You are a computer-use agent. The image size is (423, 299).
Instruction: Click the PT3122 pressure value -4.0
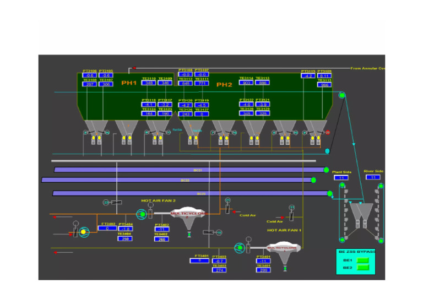(x=246, y=104)
